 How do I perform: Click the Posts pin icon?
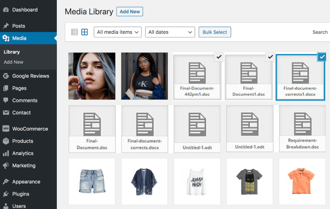pos(6,26)
